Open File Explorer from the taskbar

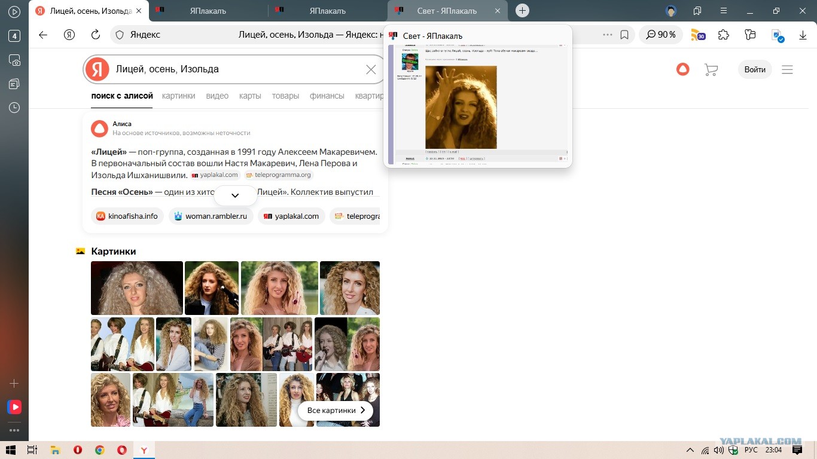coord(55,450)
